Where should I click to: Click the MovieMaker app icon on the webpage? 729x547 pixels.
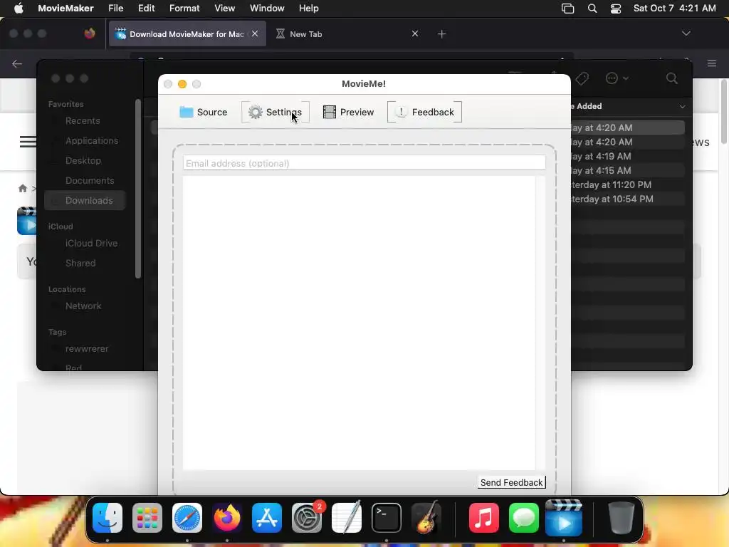click(27, 221)
